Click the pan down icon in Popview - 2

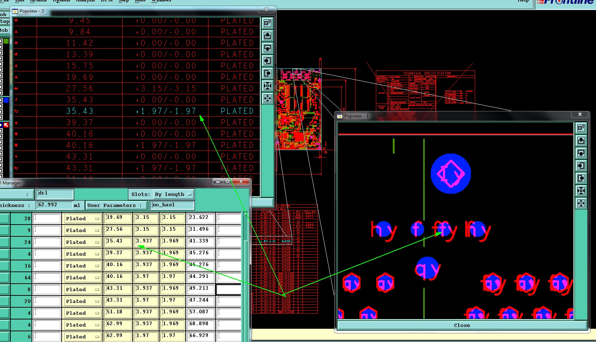(267, 48)
